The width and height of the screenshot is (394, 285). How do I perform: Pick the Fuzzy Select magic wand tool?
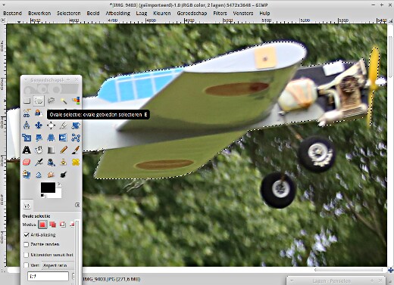click(64, 101)
